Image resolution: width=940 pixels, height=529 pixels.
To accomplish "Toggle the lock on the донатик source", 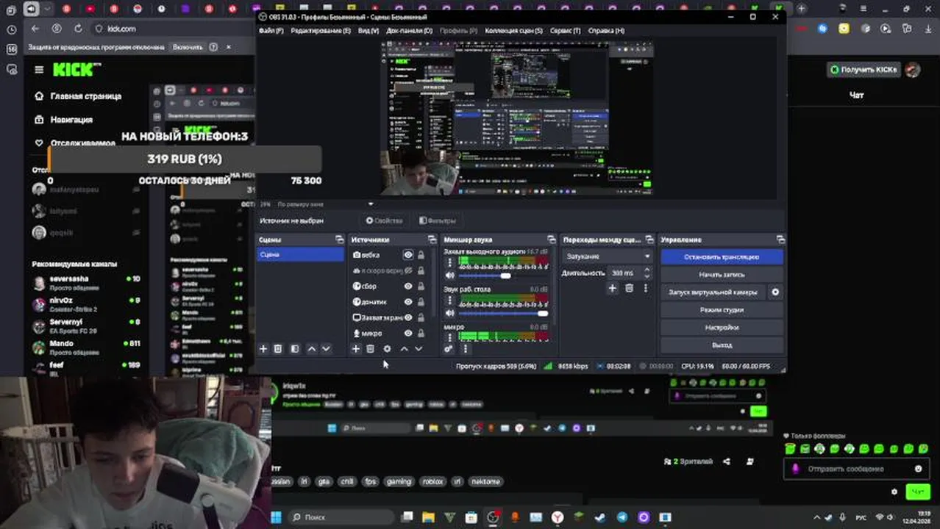I will pos(421,302).
